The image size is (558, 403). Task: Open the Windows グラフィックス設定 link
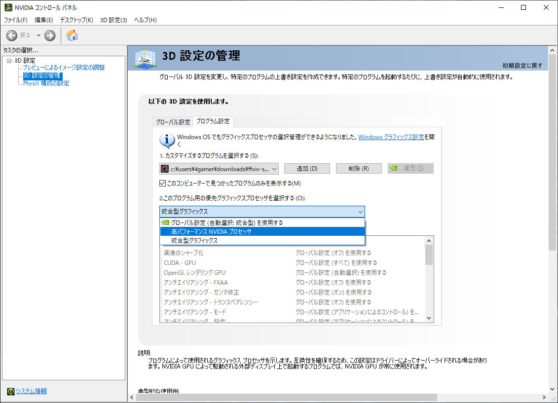[391, 137]
